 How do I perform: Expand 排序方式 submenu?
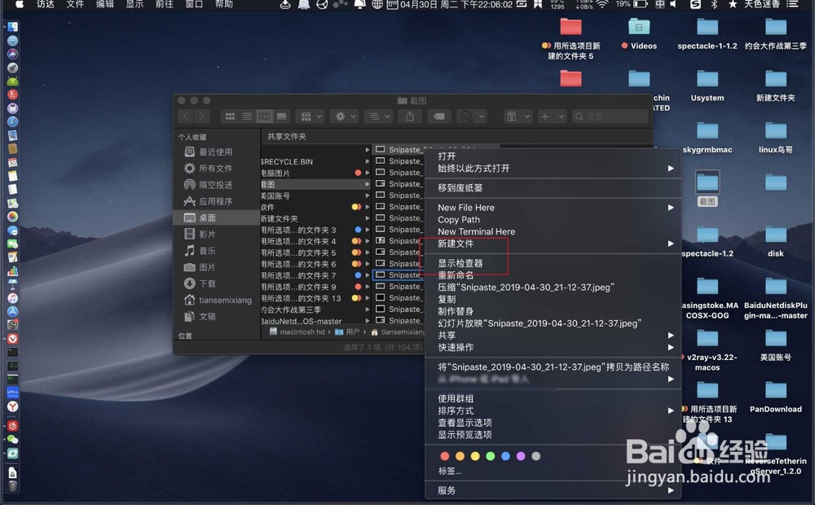553,411
